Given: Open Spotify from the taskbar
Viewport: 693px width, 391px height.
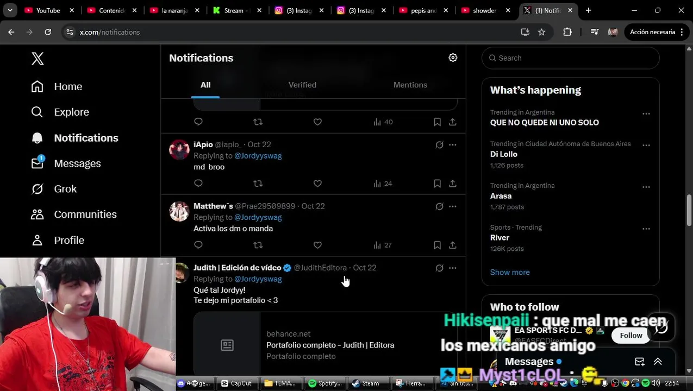Looking at the screenshot, I should 324,383.
